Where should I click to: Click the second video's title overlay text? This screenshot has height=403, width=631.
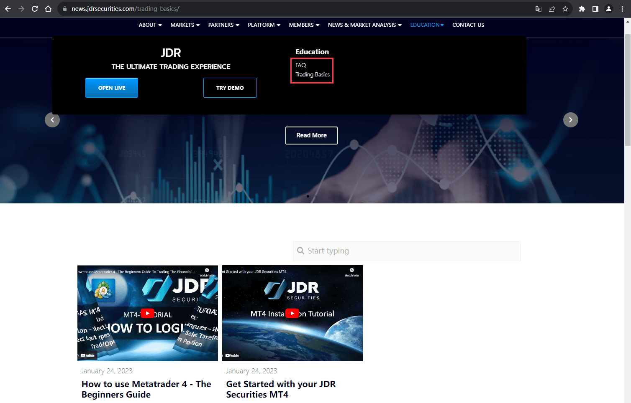click(254, 272)
